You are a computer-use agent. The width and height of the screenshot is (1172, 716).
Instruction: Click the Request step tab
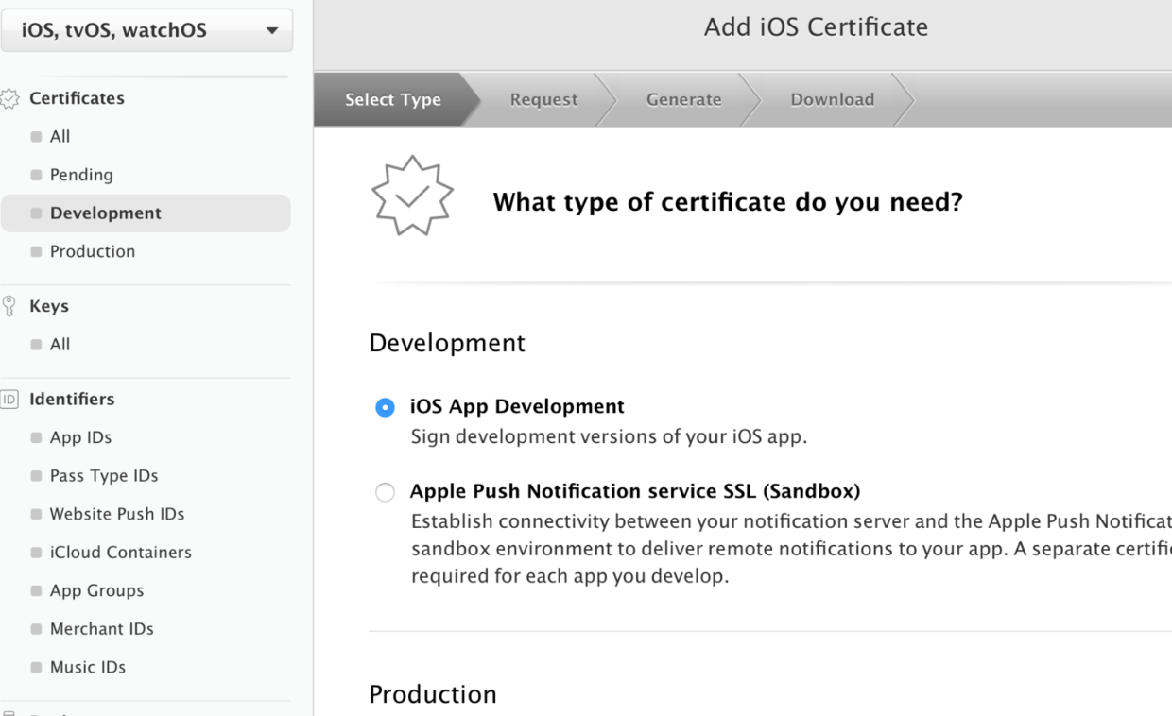point(543,99)
